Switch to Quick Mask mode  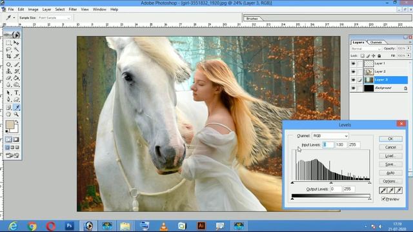pyautogui.click(x=16, y=139)
